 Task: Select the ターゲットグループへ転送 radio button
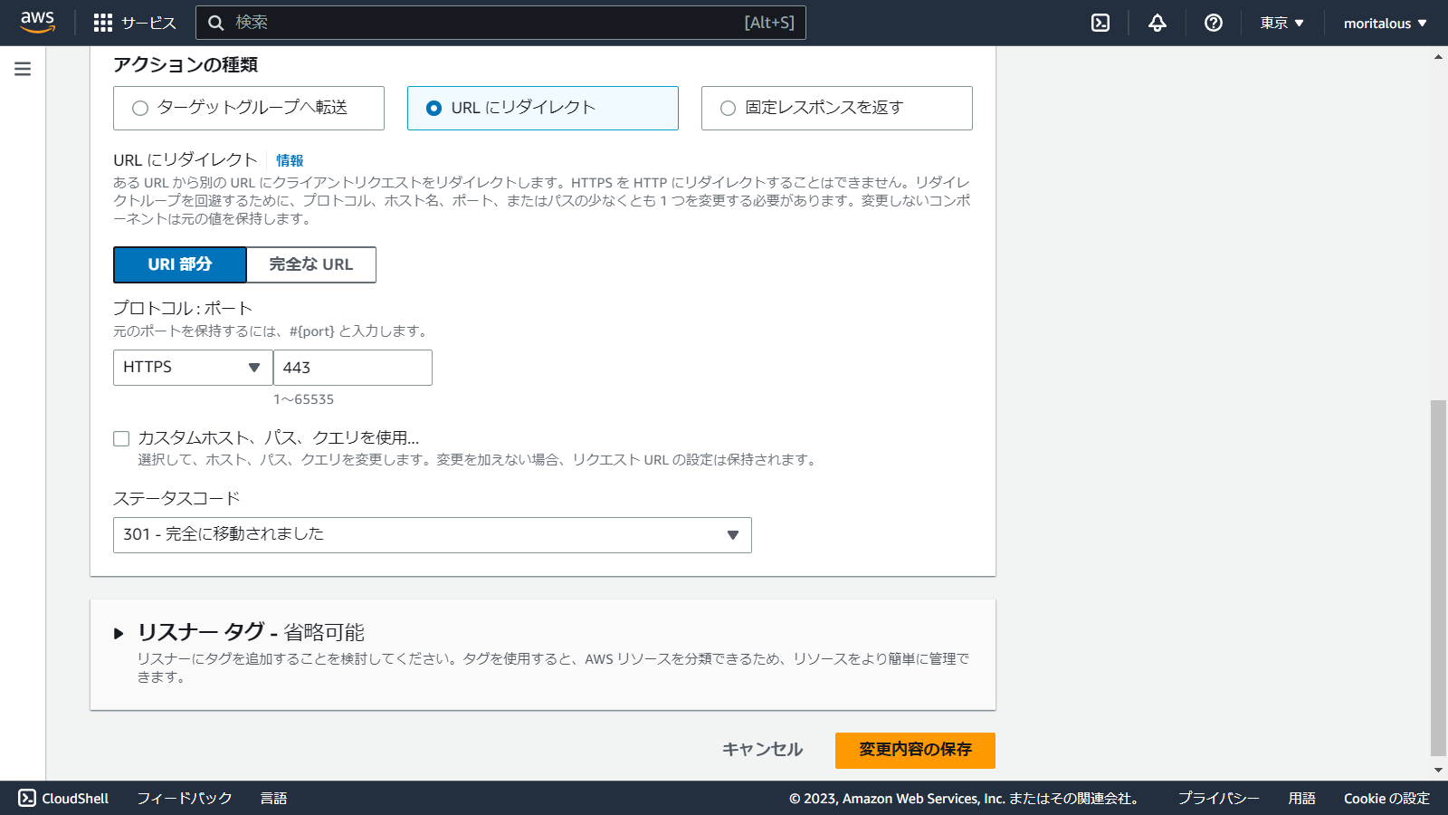tap(140, 108)
